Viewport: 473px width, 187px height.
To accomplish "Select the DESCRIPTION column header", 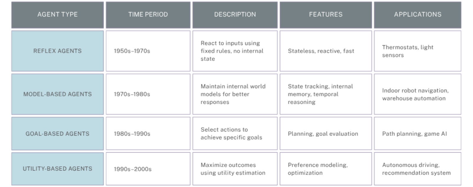I will (235, 15).
